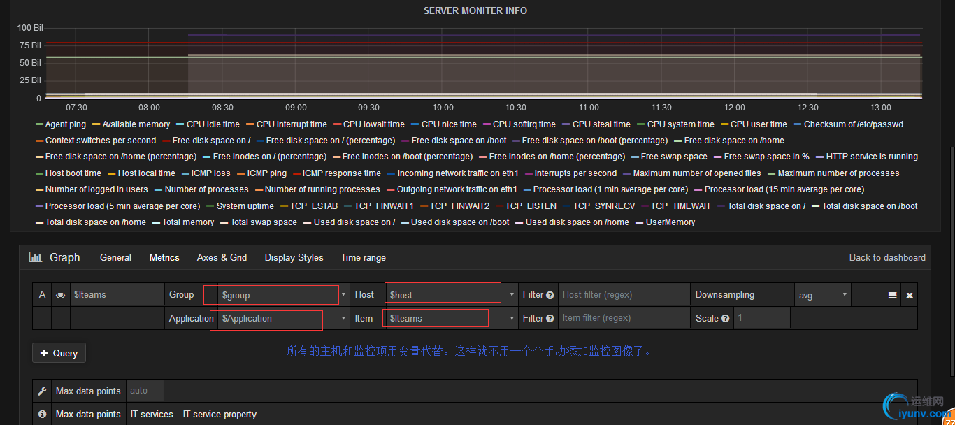Click the info icon in the help row
The width and height of the screenshot is (955, 425).
pyautogui.click(x=42, y=414)
